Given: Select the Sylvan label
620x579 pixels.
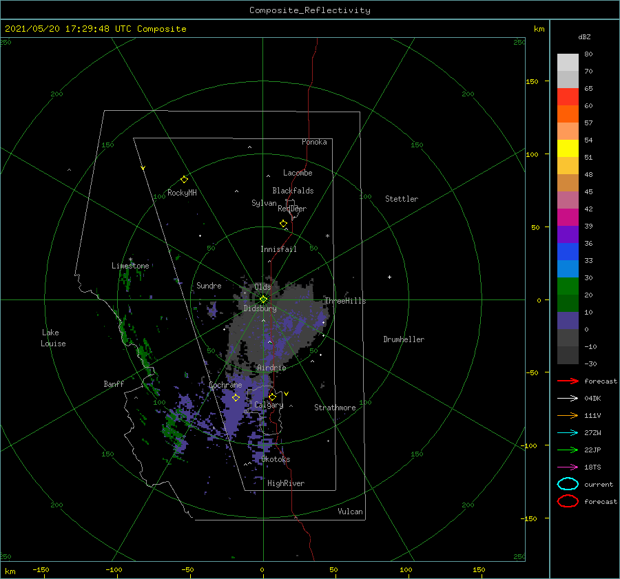Looking at the screenshot, I should [264, 203].
